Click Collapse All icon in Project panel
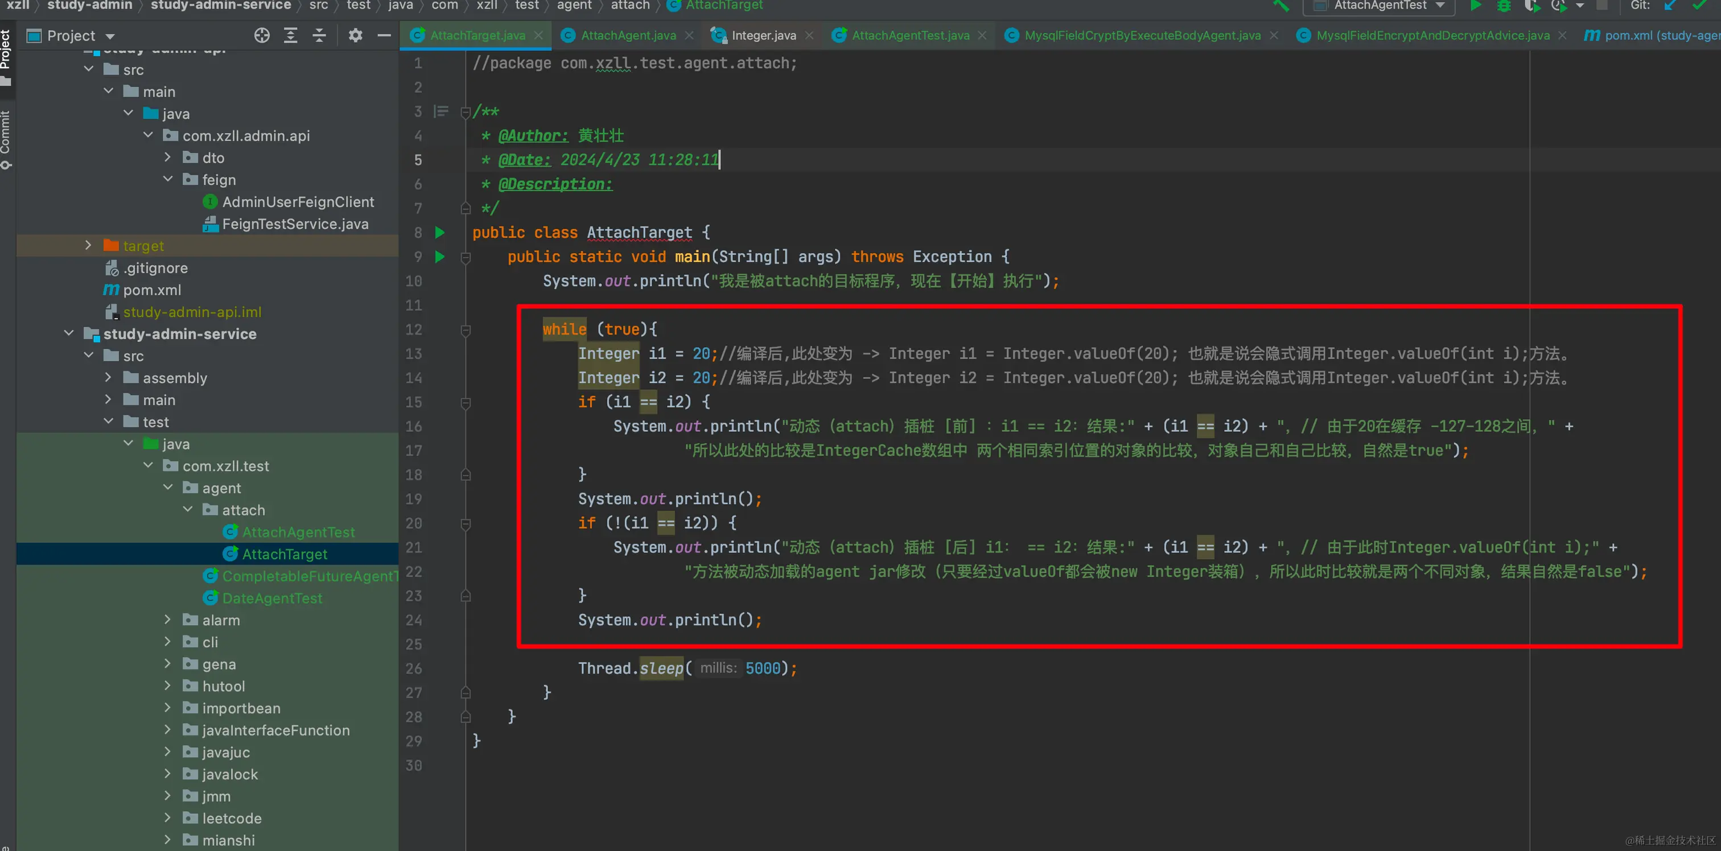 click(319, 35)
